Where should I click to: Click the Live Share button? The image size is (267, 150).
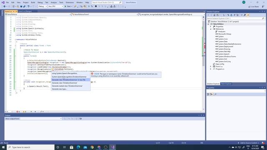[x=254, y=7]
